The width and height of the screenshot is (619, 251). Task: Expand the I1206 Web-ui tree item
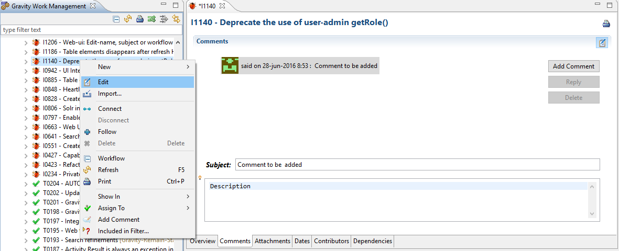26,42
